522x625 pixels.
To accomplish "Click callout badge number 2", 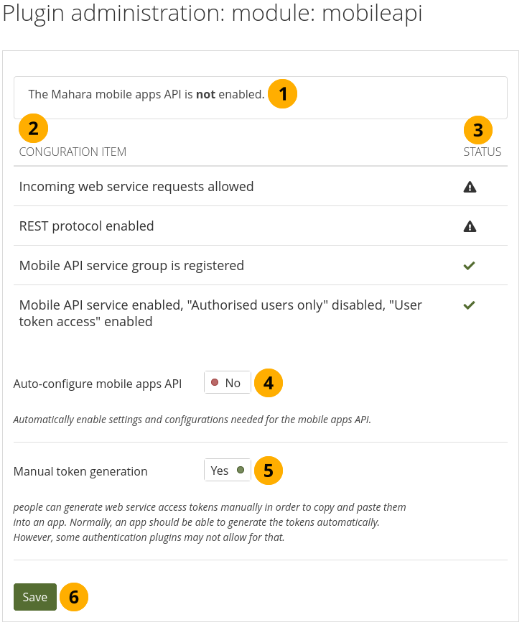I will pos(34,129).
